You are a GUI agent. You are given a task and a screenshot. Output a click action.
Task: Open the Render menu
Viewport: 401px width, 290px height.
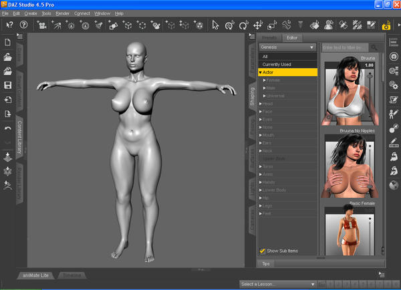[62, 13]
